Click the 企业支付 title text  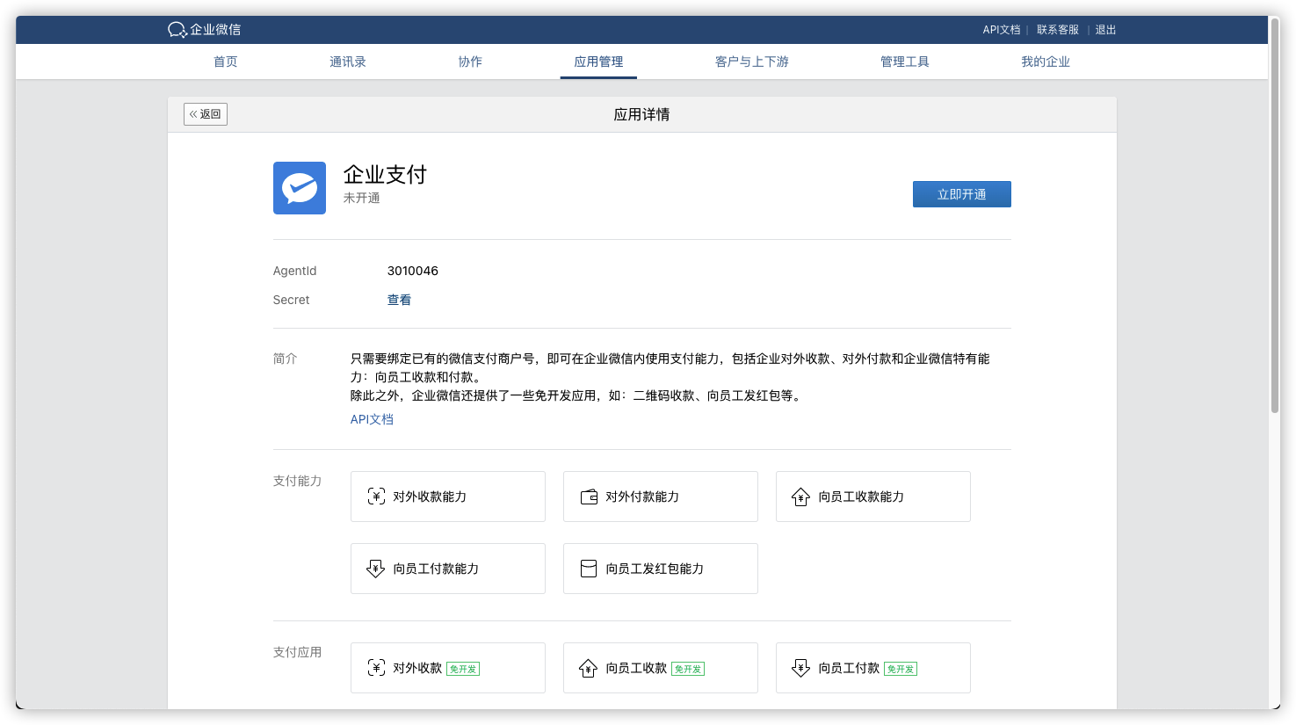click(x=385, y=175)
